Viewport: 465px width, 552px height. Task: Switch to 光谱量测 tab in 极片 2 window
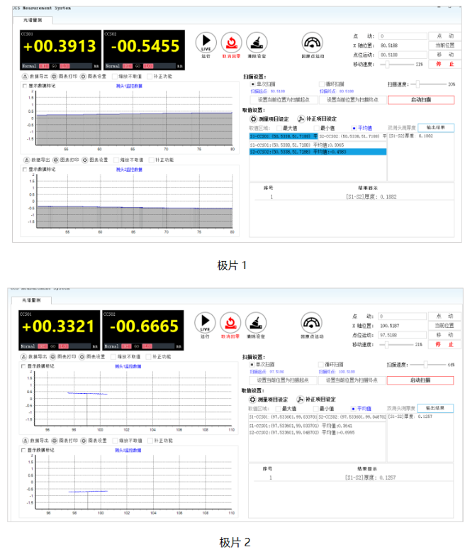coord(32,300)
